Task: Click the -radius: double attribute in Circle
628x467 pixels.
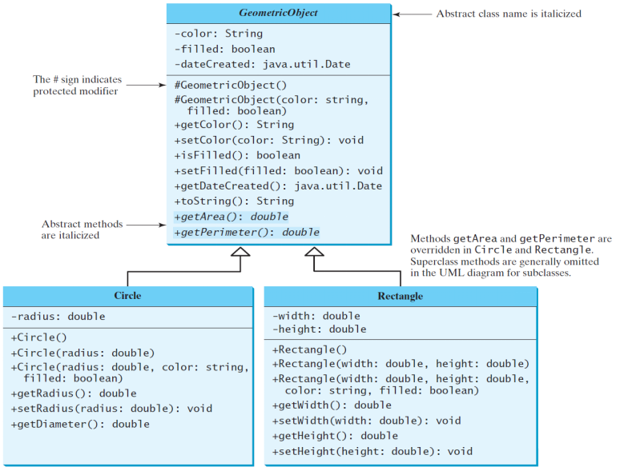Action: point(58,316)
